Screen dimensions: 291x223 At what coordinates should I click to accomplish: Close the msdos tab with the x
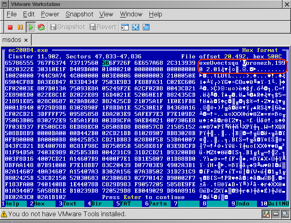coord(26,40)
